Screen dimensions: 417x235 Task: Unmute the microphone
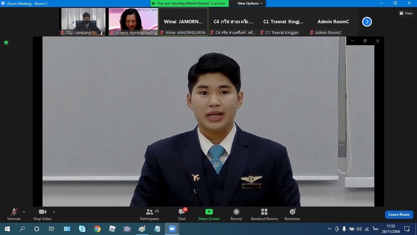14,214
